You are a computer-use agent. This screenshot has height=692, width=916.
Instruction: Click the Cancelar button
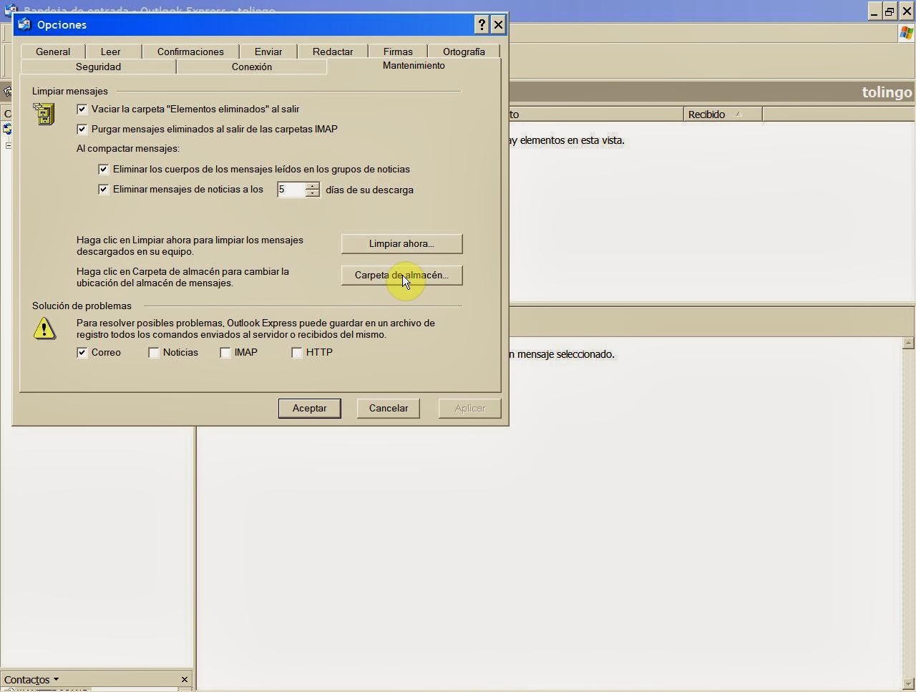tap(389, 408)
